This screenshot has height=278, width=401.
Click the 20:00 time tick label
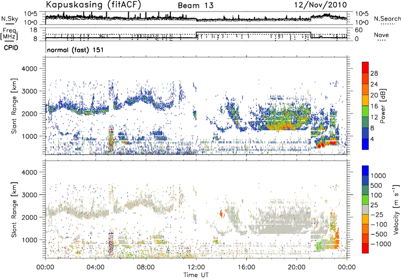click(x=297, y=267)
